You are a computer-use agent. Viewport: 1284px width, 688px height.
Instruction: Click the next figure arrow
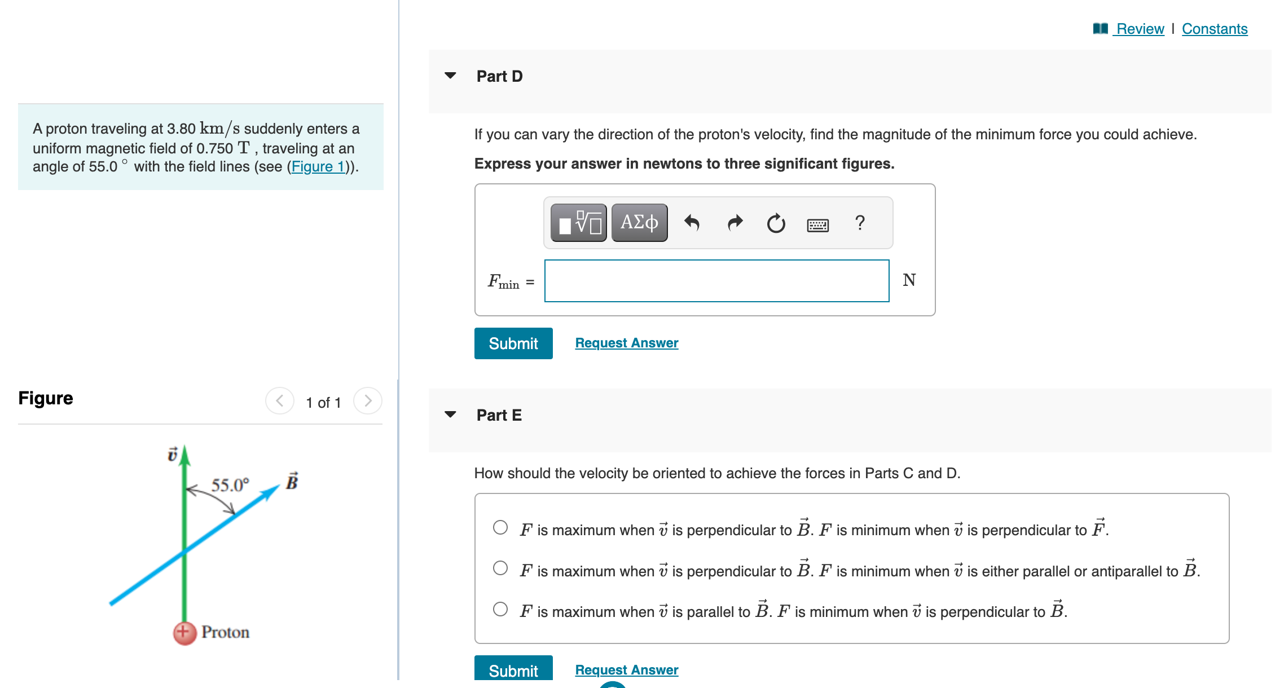368,401
